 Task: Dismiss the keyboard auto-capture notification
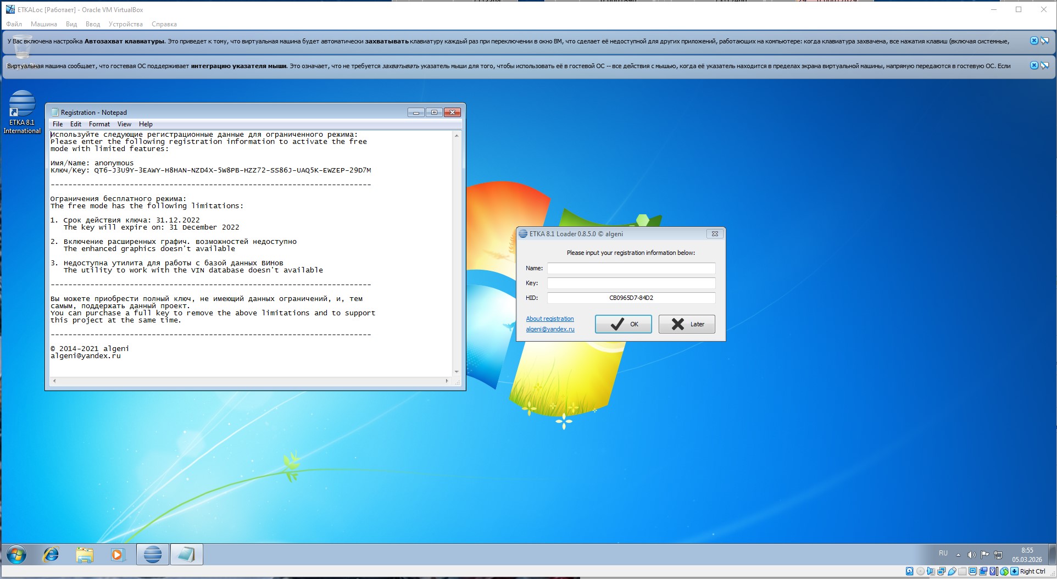pos(1033,41)
